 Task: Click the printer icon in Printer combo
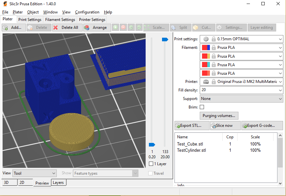tap(206, 82)
